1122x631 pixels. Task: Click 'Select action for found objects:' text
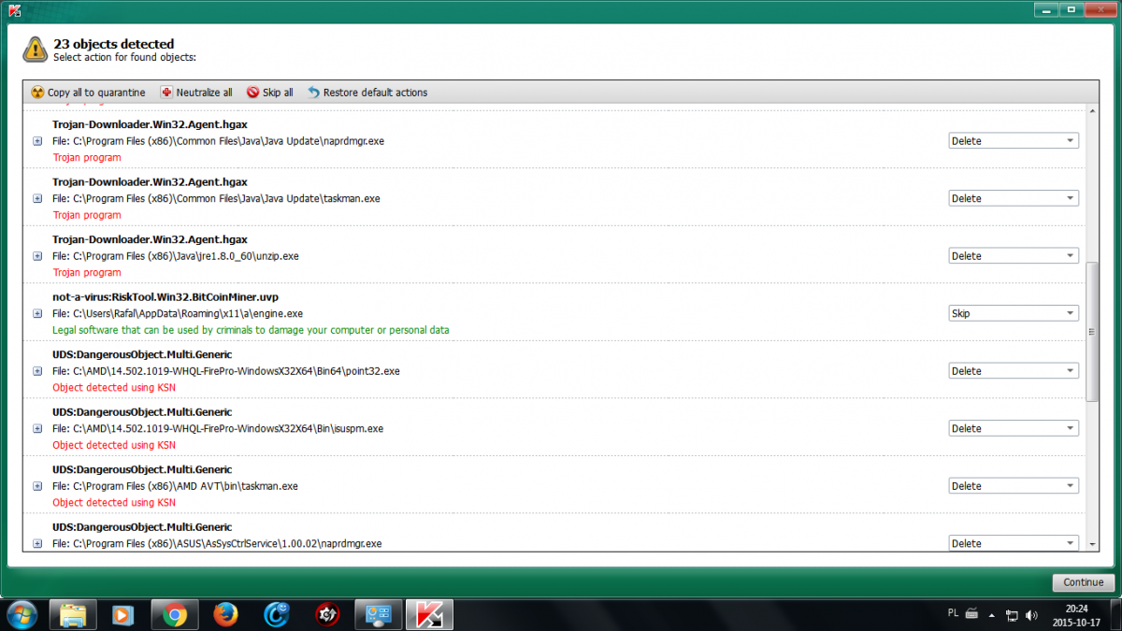[124, 57]
